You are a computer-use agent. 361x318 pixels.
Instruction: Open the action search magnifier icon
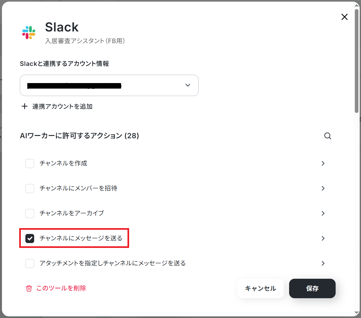click(328, 136)
